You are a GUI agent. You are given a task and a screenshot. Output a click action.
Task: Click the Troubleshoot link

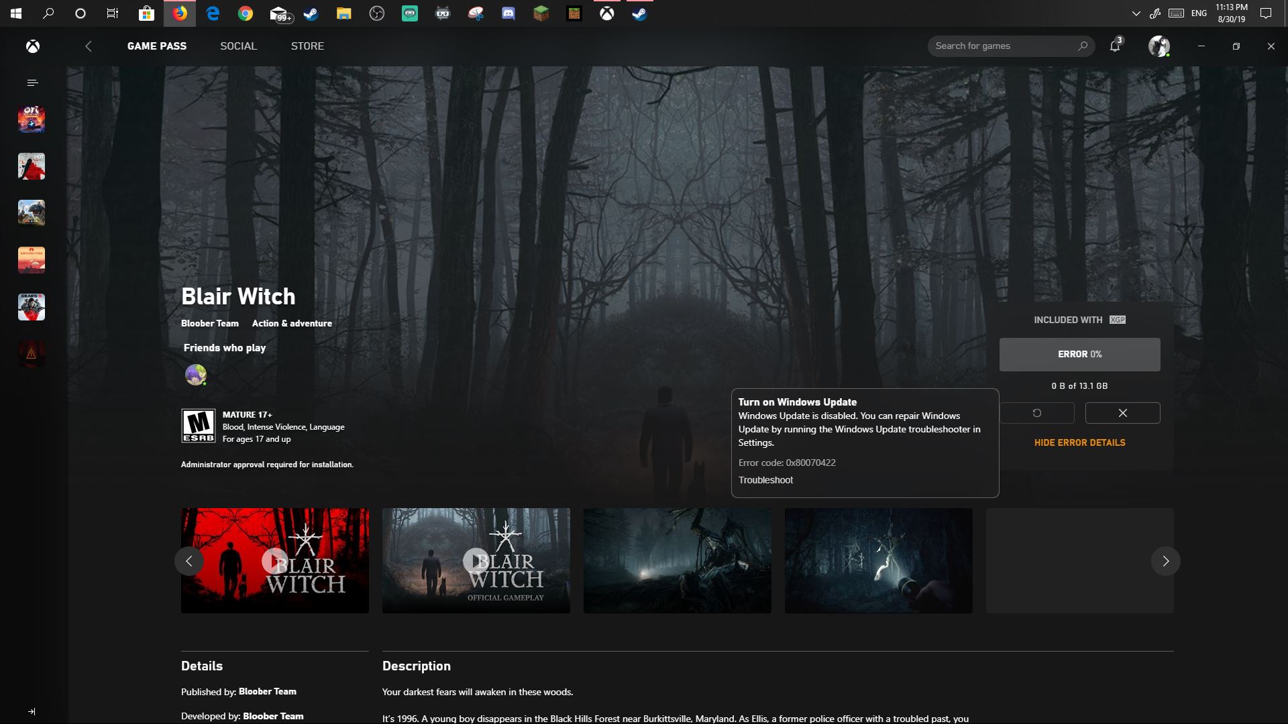click(x=765, y=480)
